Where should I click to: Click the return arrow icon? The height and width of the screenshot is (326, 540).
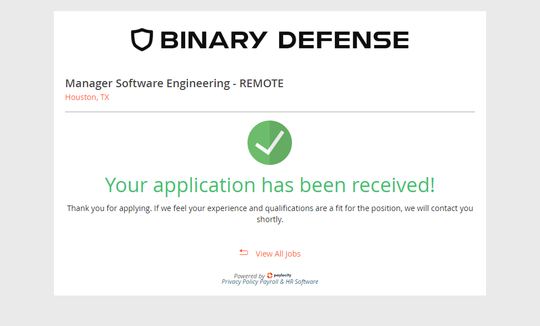(244, 253)
